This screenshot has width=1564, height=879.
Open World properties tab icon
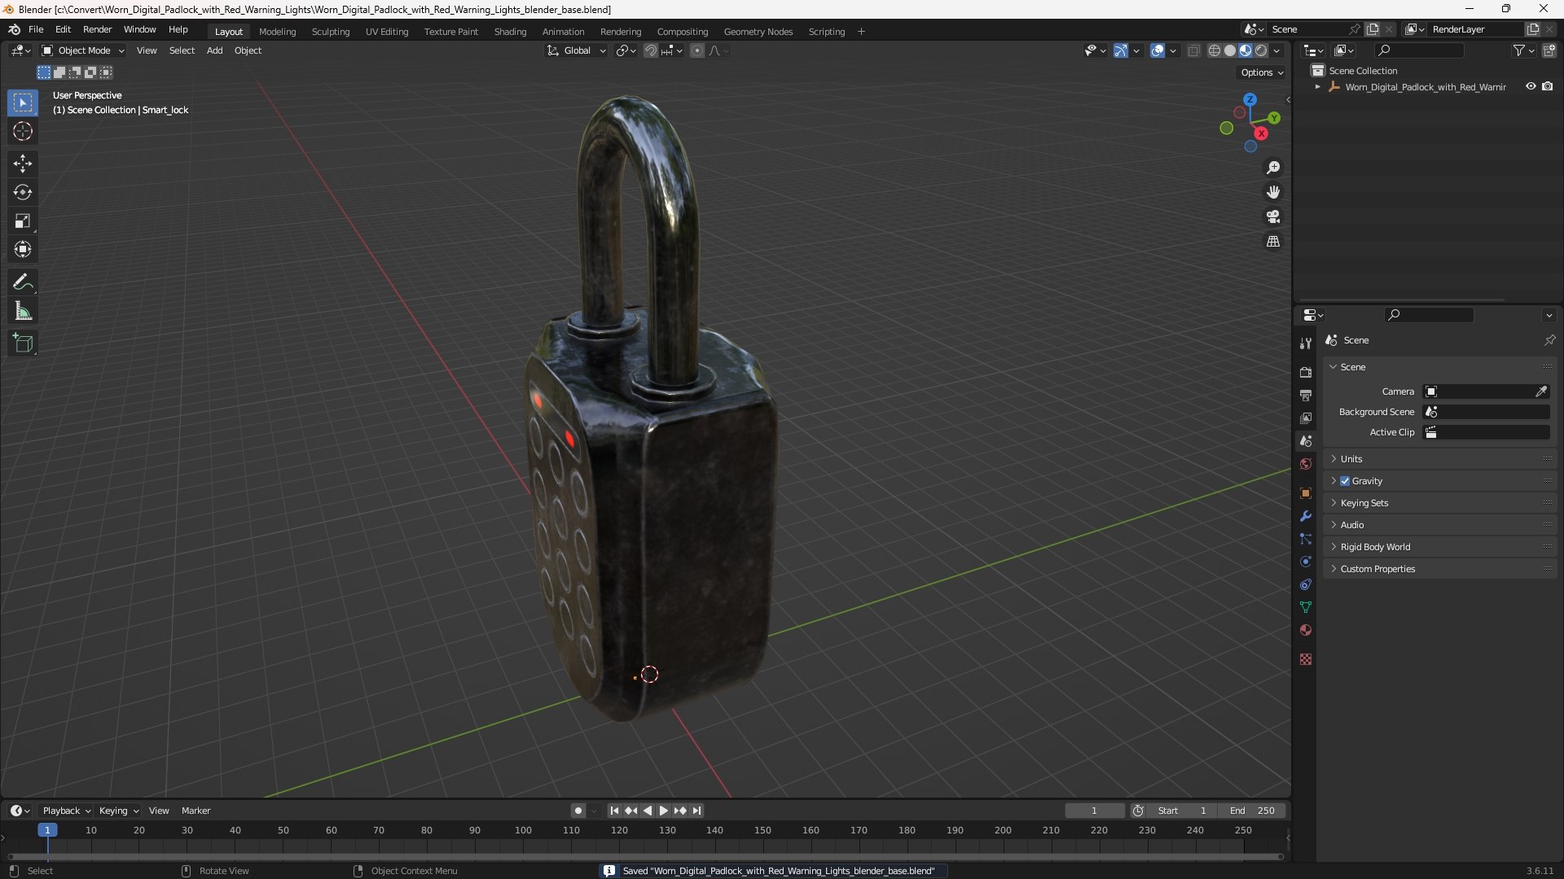point(1306,464)
